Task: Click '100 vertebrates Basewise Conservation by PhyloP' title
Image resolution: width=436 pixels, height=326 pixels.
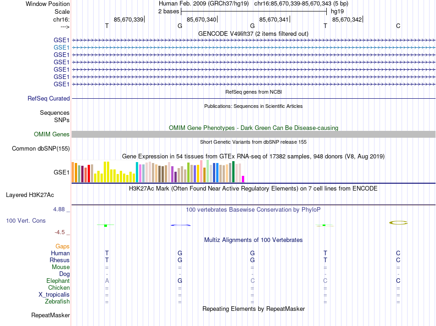Action: pyautogui.click(x=253, y=210)
